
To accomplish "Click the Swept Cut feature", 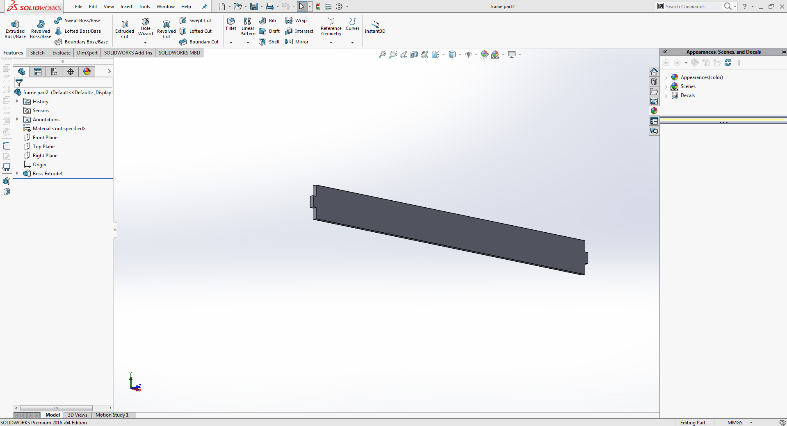I will coord(195,20).
